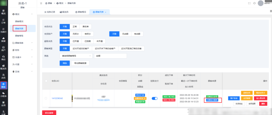Open 数据 in the dark sidebar
The width and height of the screenshot is (272, 115).
pyautogui.click(x=3, y=40)
